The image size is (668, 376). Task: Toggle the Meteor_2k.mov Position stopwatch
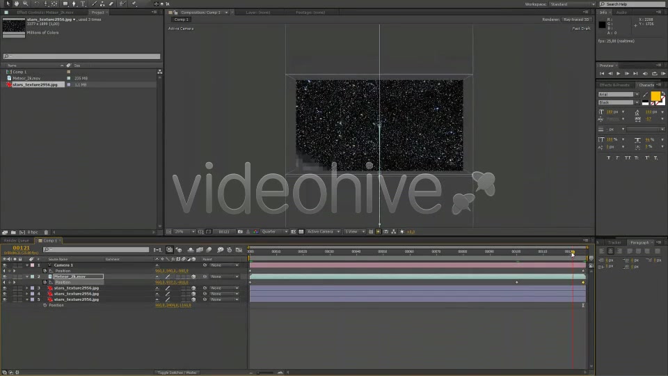(x=45, y=282)
